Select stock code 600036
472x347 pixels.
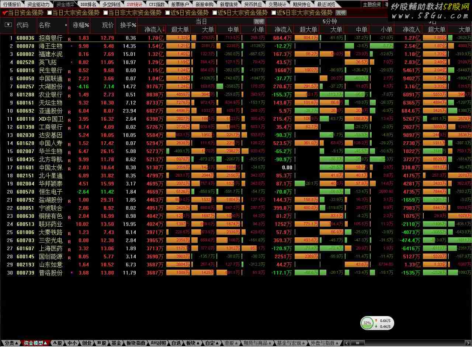point(25,38)
